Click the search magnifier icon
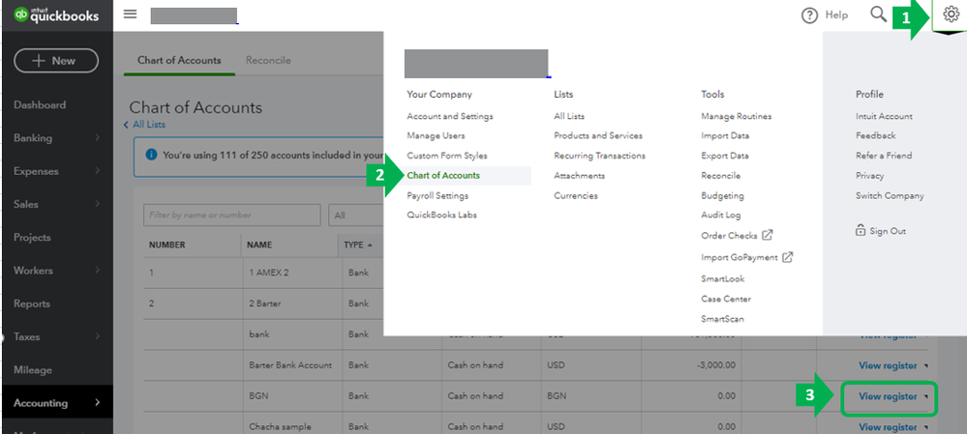This screenshot has width=967, height=434. [x=878, y=14]
